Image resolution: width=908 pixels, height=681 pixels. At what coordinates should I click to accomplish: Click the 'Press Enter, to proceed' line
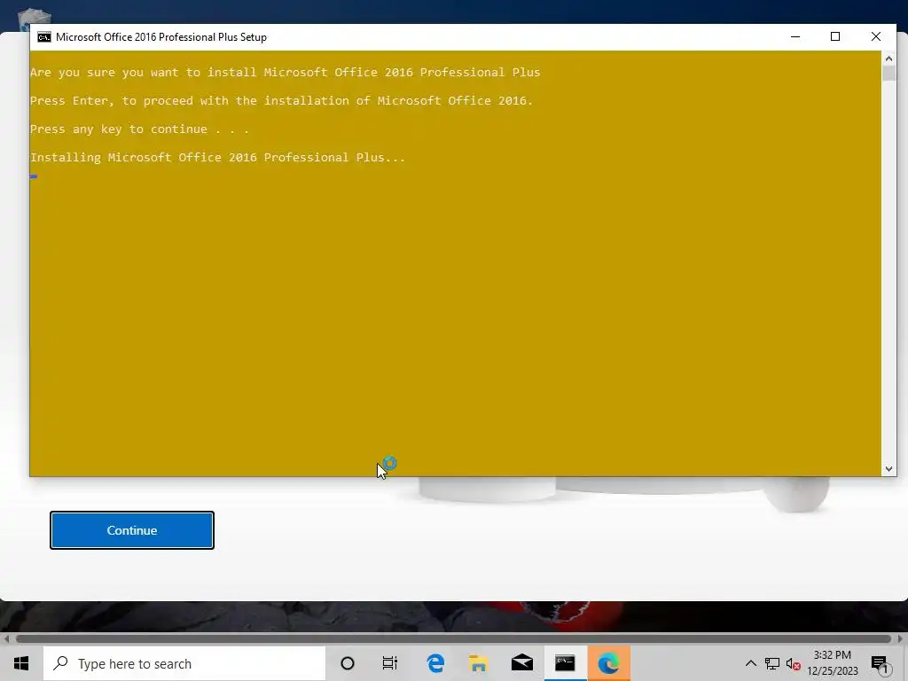click(281, 101)
